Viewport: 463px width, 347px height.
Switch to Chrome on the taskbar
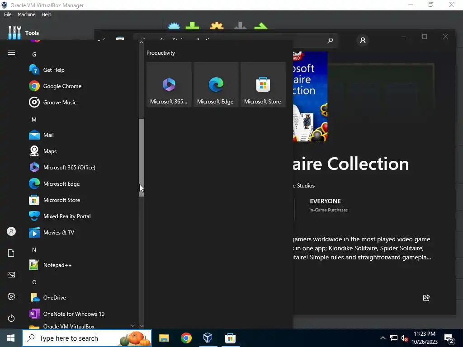(186, 338)
